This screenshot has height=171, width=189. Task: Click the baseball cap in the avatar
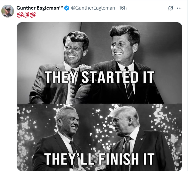[x=8, y=7]
